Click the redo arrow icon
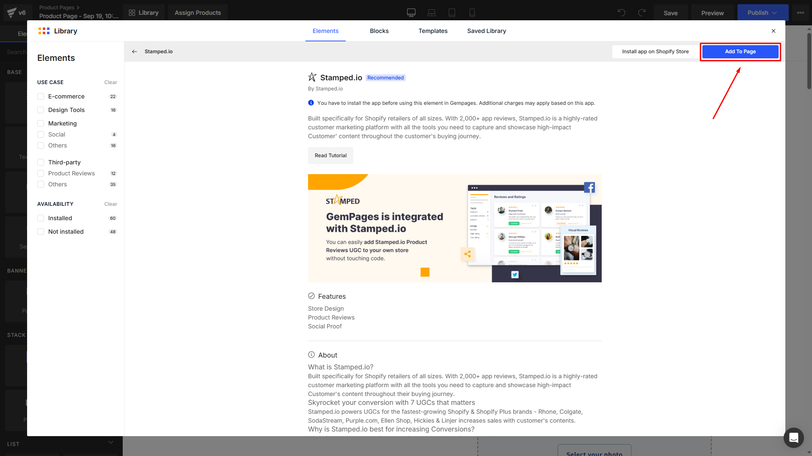812x456 pixels. click(642, 13)
